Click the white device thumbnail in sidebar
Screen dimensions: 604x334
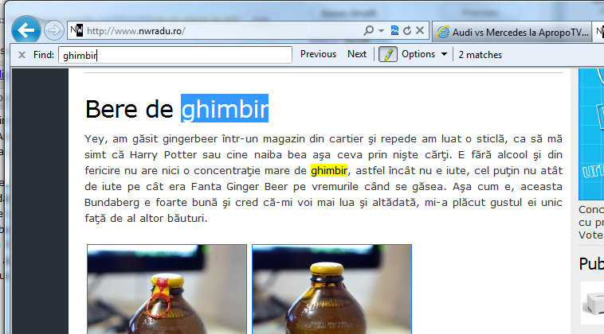click(592, 303)
